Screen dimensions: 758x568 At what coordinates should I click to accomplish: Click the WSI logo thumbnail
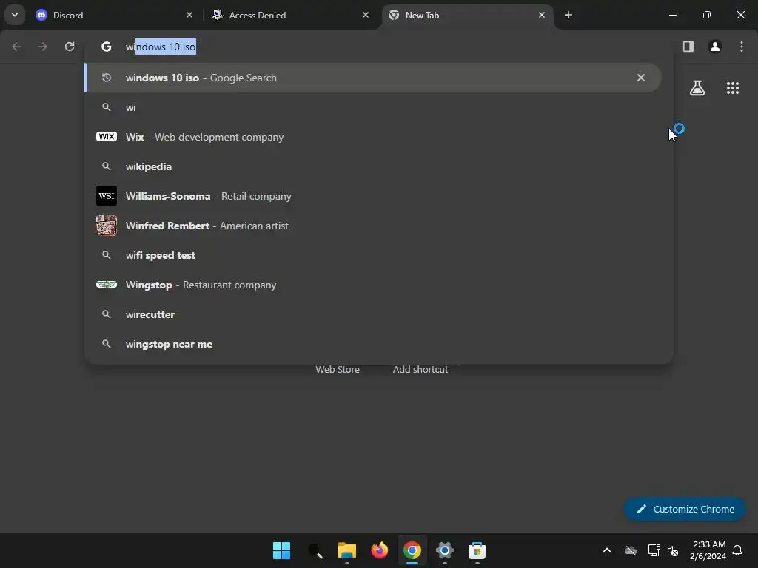click(x=107, y=196)
